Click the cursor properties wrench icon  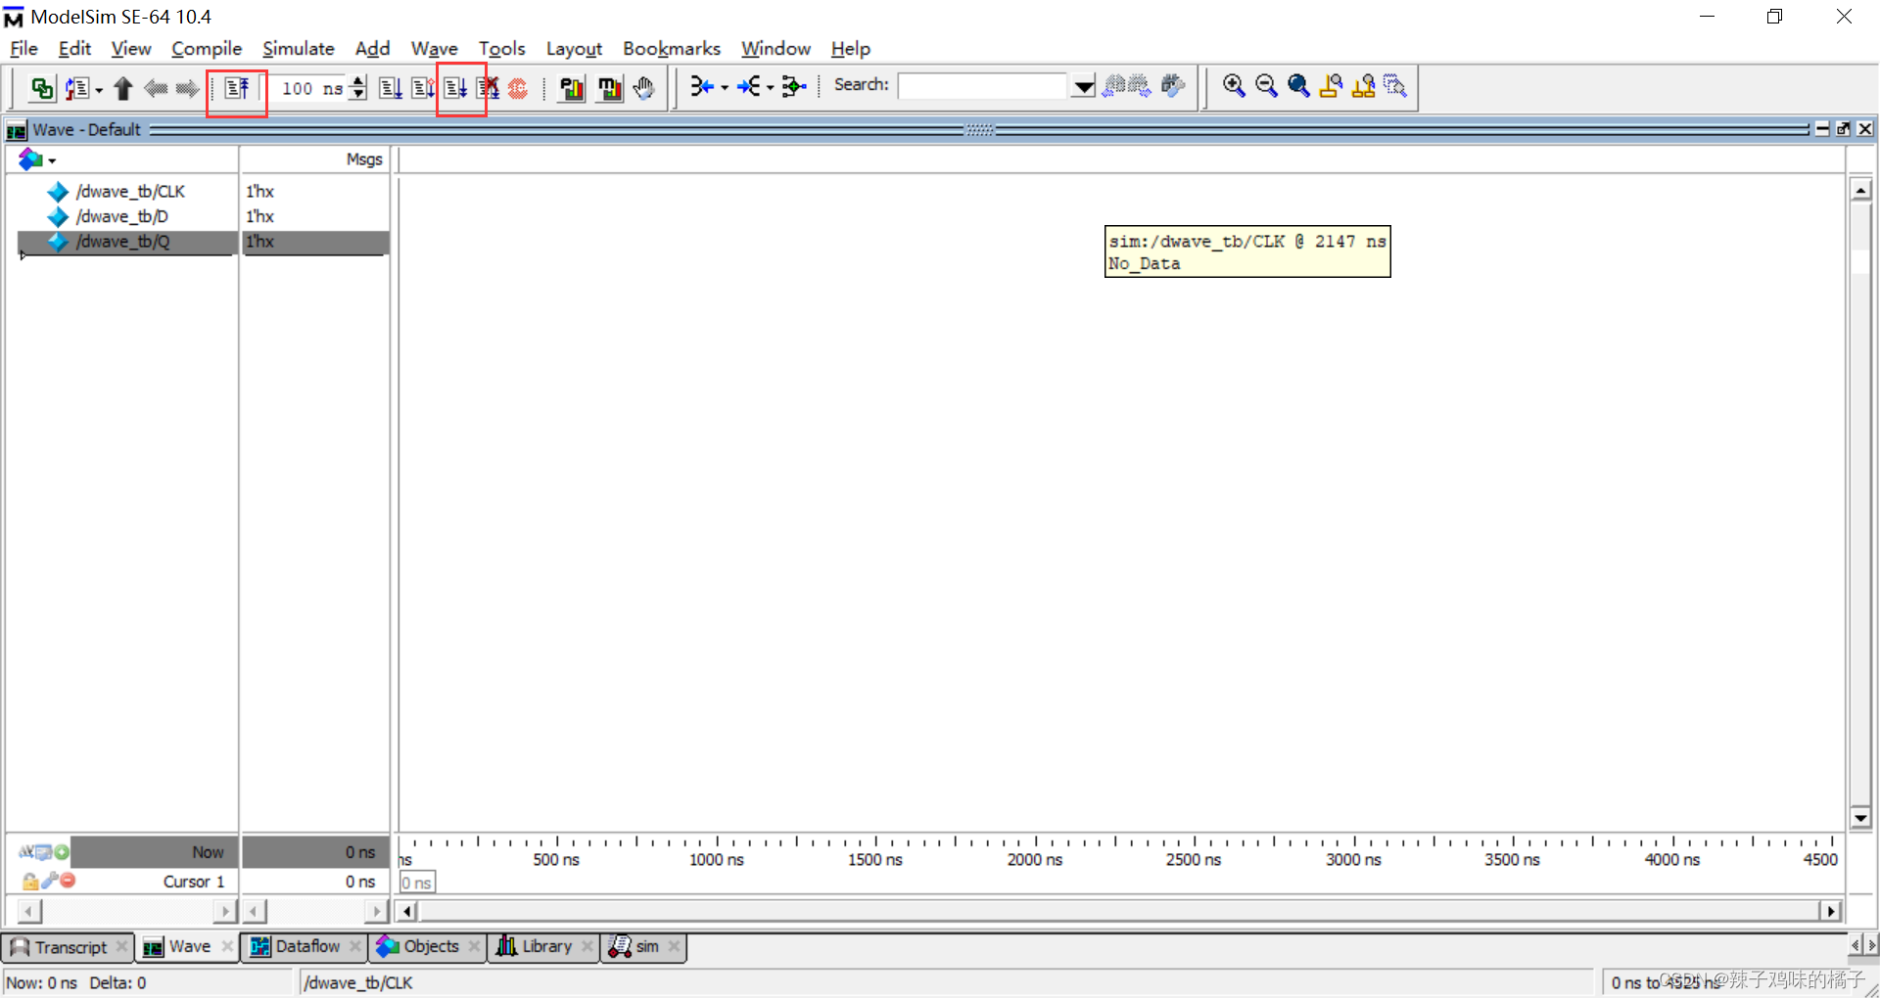coord(49,881)
